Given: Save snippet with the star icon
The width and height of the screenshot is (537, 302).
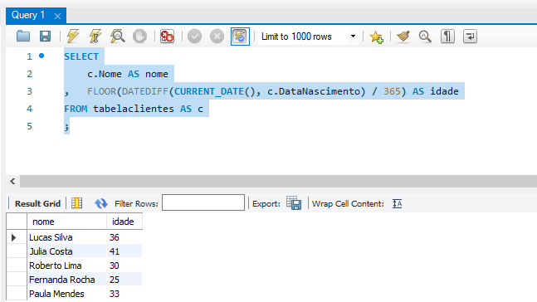Looking at the screenshot, I should click(376, 37).
